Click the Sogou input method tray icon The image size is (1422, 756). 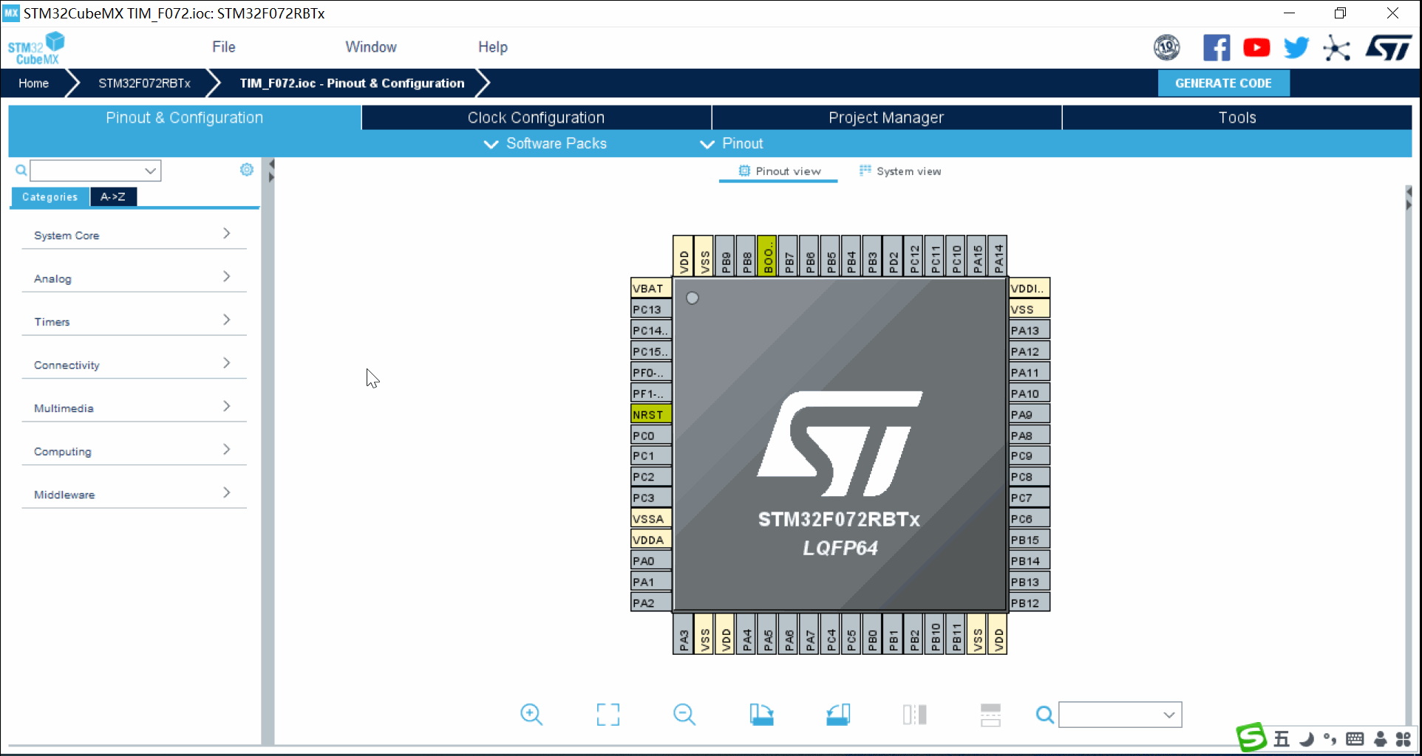(1251, 737)
